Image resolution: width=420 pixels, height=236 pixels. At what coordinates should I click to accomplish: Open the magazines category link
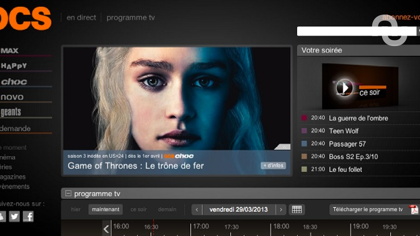13,177
